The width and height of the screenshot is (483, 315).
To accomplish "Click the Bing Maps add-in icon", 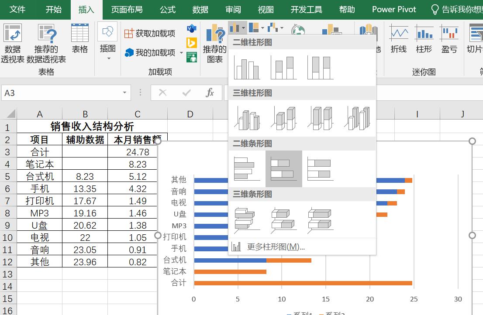I will (x=192, y=43).
